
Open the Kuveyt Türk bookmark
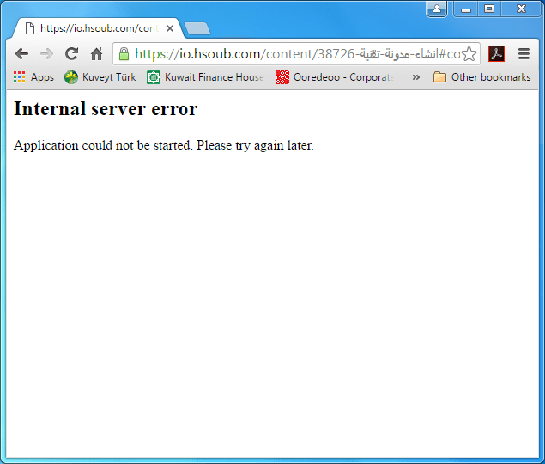click(x=100, y=77)
